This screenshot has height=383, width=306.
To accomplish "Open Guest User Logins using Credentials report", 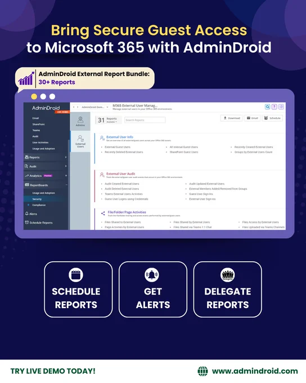I will [x=126, y=199].
